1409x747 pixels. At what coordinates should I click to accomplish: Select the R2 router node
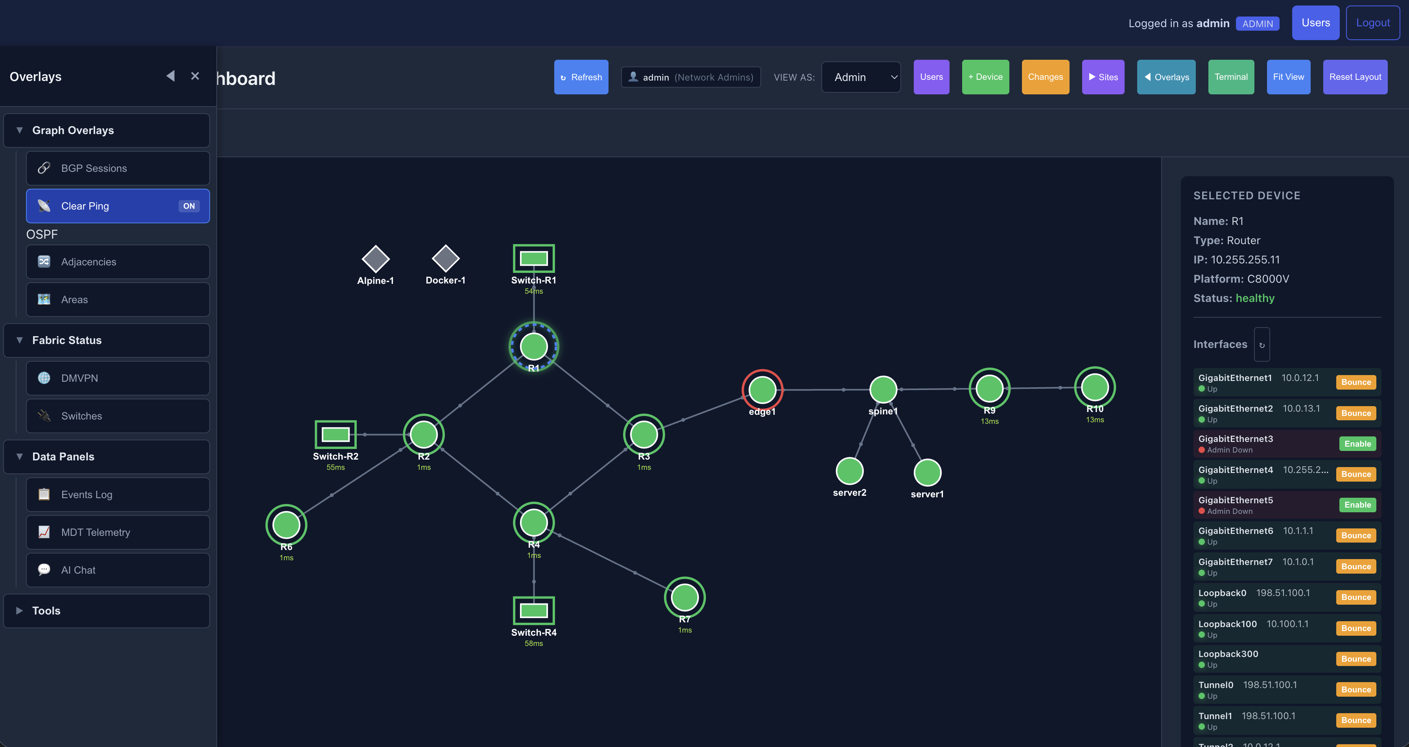pyautogui.click(x=424, y=434)
